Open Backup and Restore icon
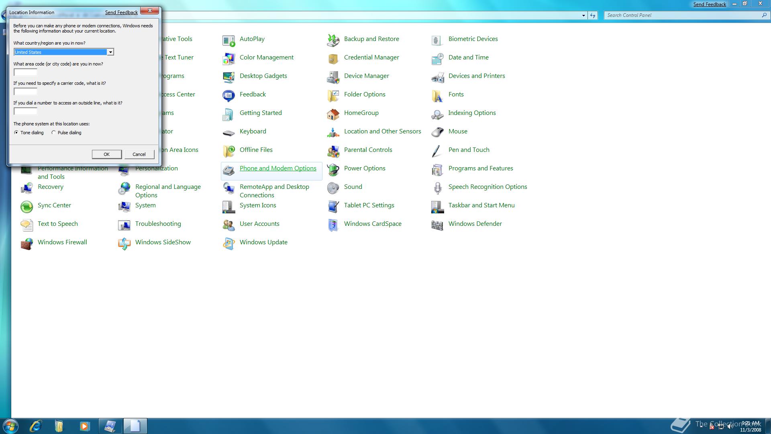 [333, 40]
